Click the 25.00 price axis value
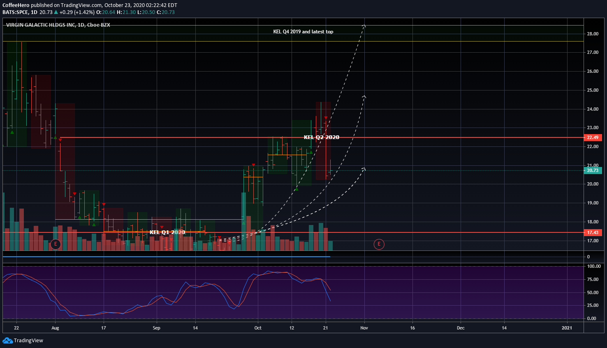The width and height of the screenshot is (607, 348). click(x=593, y=90)
